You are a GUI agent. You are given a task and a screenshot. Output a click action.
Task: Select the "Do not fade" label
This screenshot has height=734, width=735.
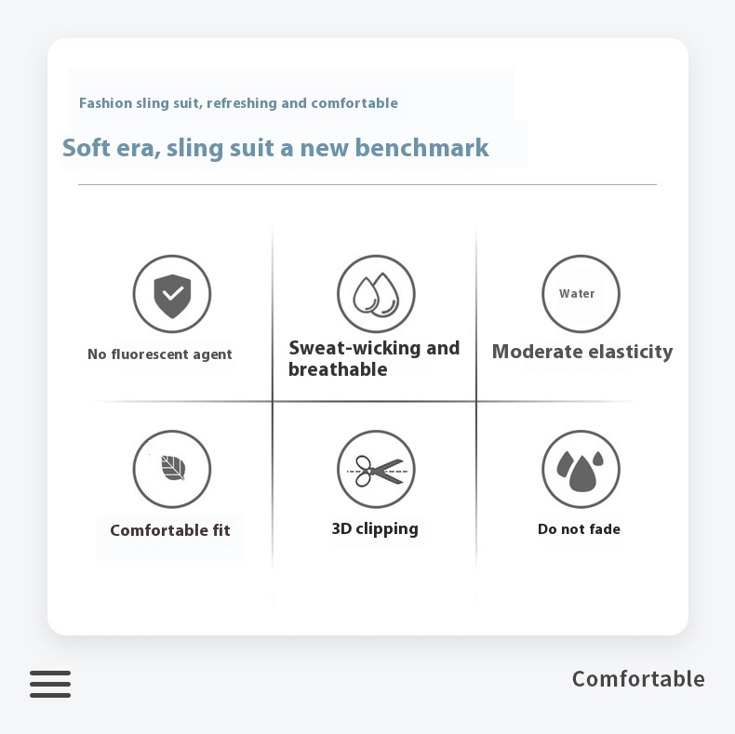point(579,529)
